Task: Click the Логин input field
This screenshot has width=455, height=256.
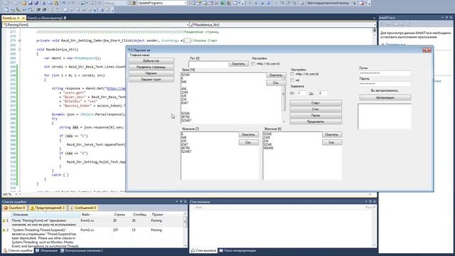Action: point(385,73)
